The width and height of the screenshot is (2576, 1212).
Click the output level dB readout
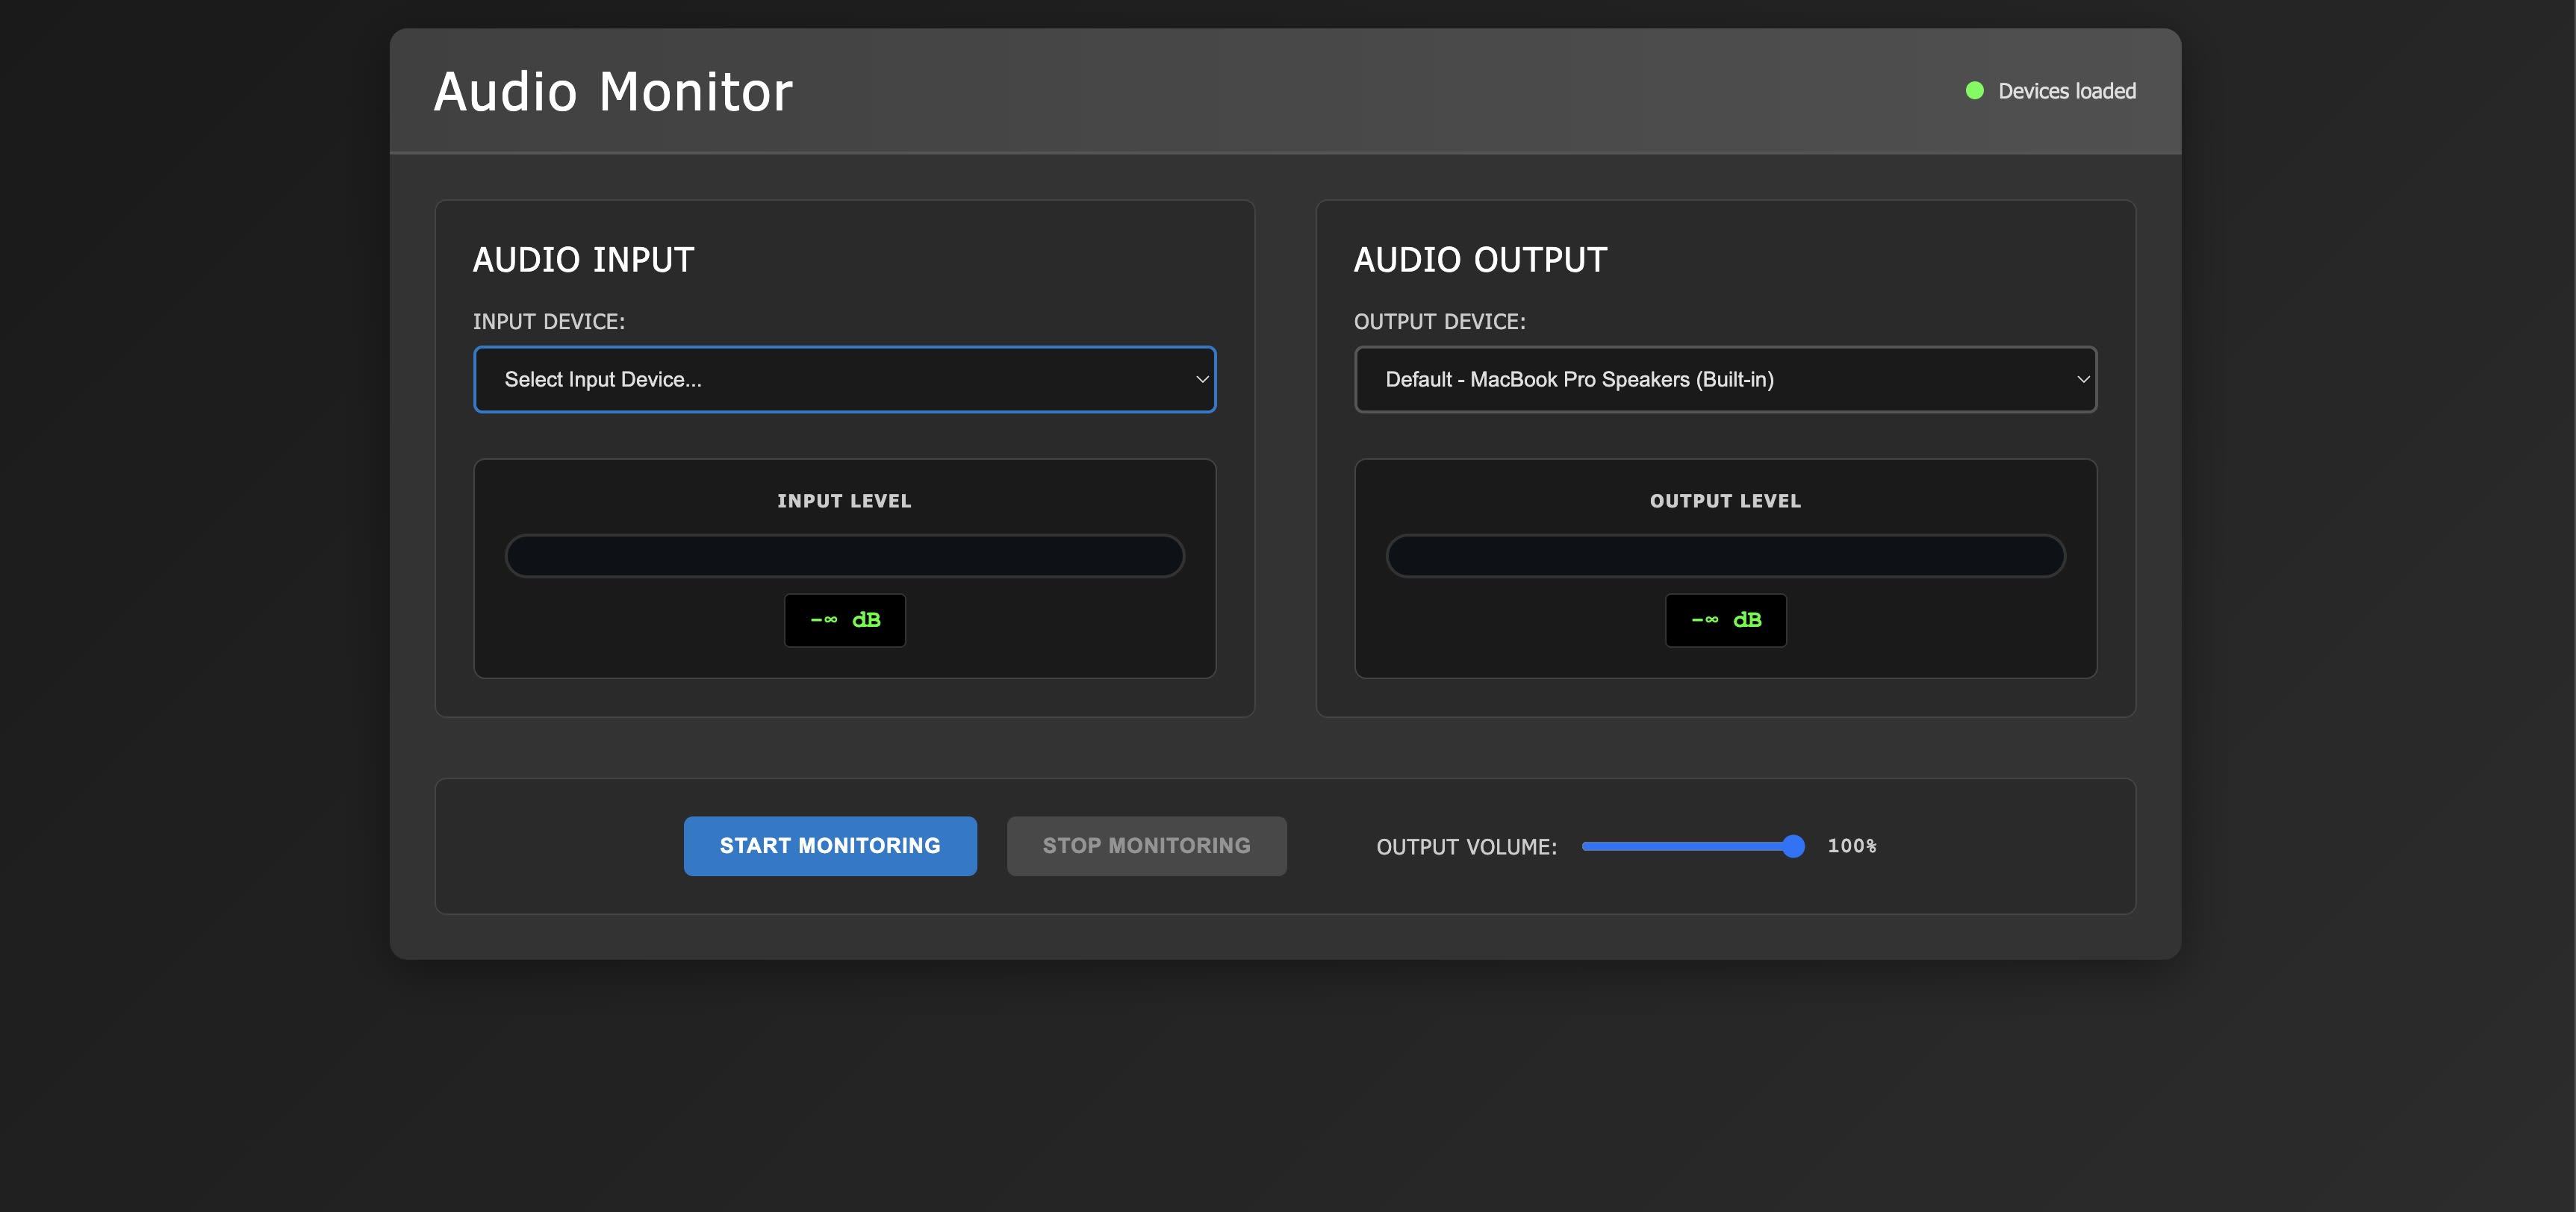click(1725, 619)
